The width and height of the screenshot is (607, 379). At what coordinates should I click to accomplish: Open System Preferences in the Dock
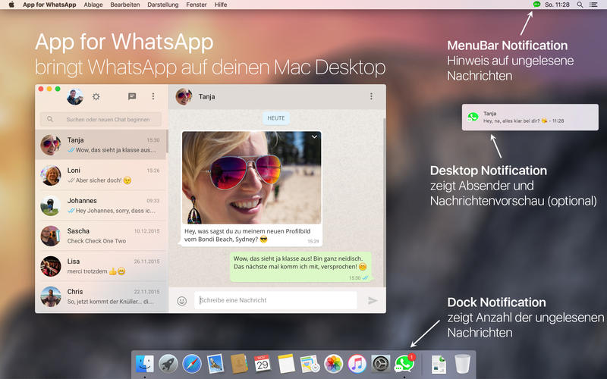click(381, 364)
